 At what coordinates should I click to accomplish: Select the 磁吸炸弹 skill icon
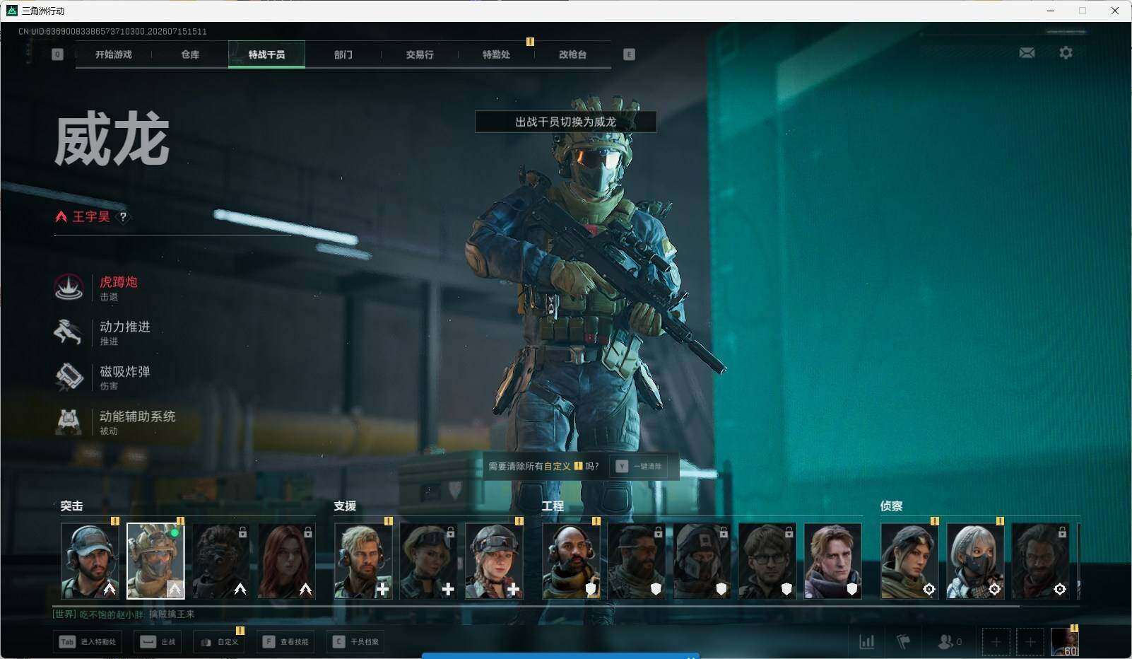pos(69,376)
